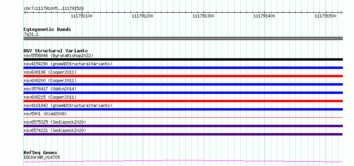Open variant nsv608215 (Cooper2011) label
This screenshot has width=354, height=166.
pyautogui.click(x=50, y=97)
